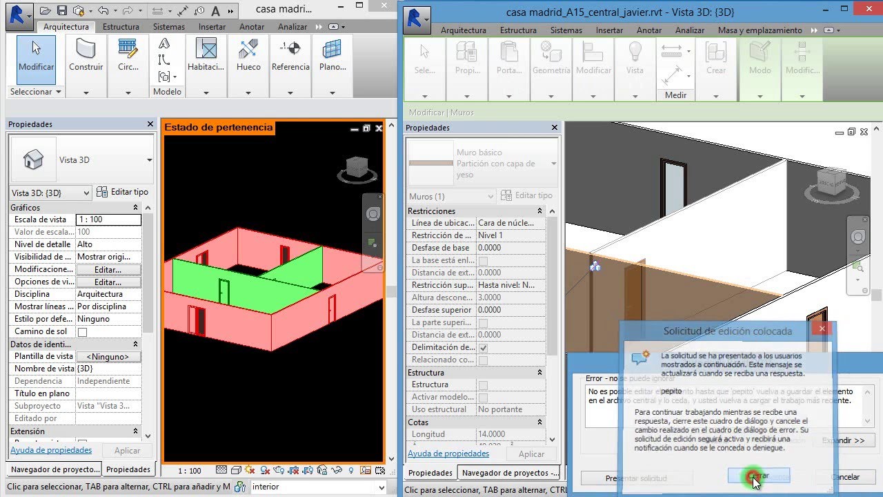Open file icon in left Revit quick access toolbar
Viewport: 883px width, 497px height.
pyautogui.click(x=45, y=10)
